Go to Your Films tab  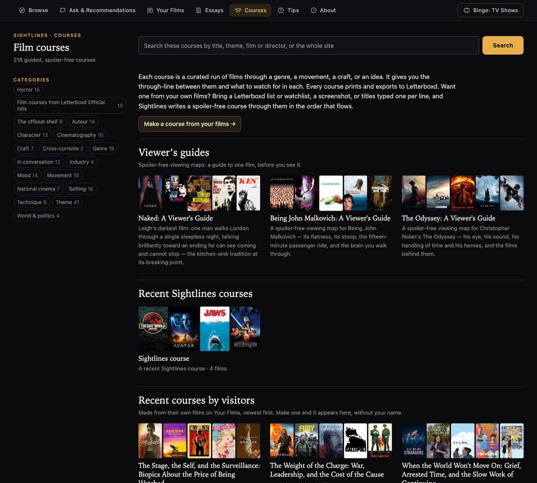click(x=166, y=10)
